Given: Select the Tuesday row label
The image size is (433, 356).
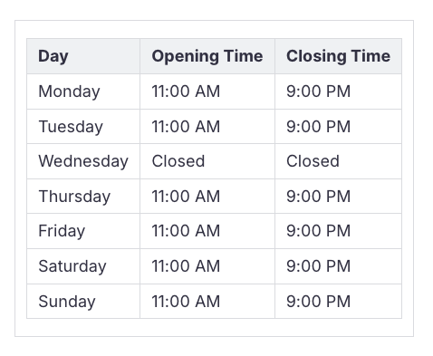Looking at the screenshot, I should tap(71, 127).
